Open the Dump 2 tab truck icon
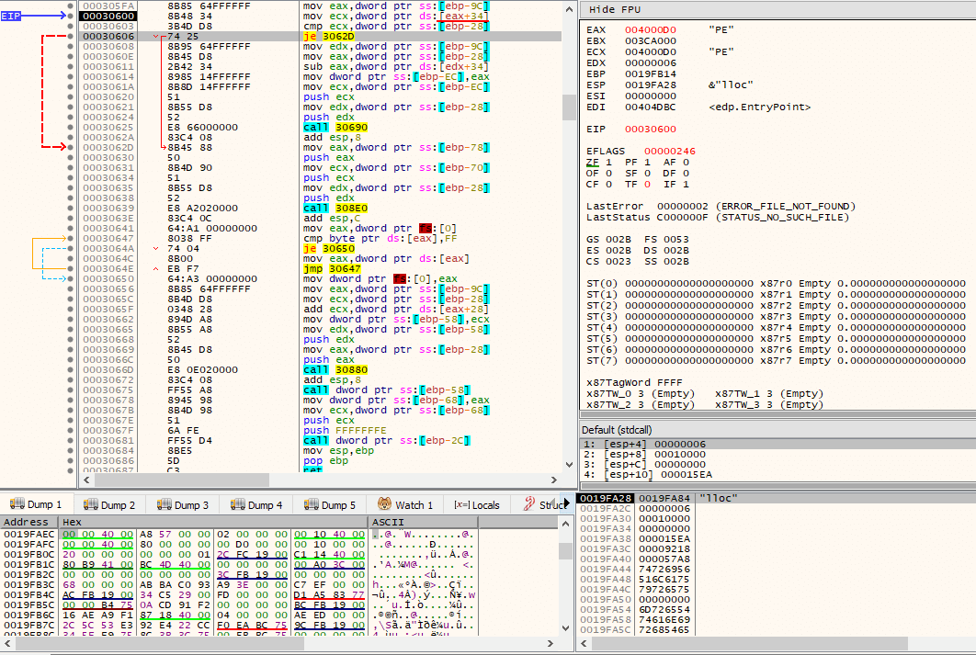This screenshot has height=655, width=976. click(90, 503)
